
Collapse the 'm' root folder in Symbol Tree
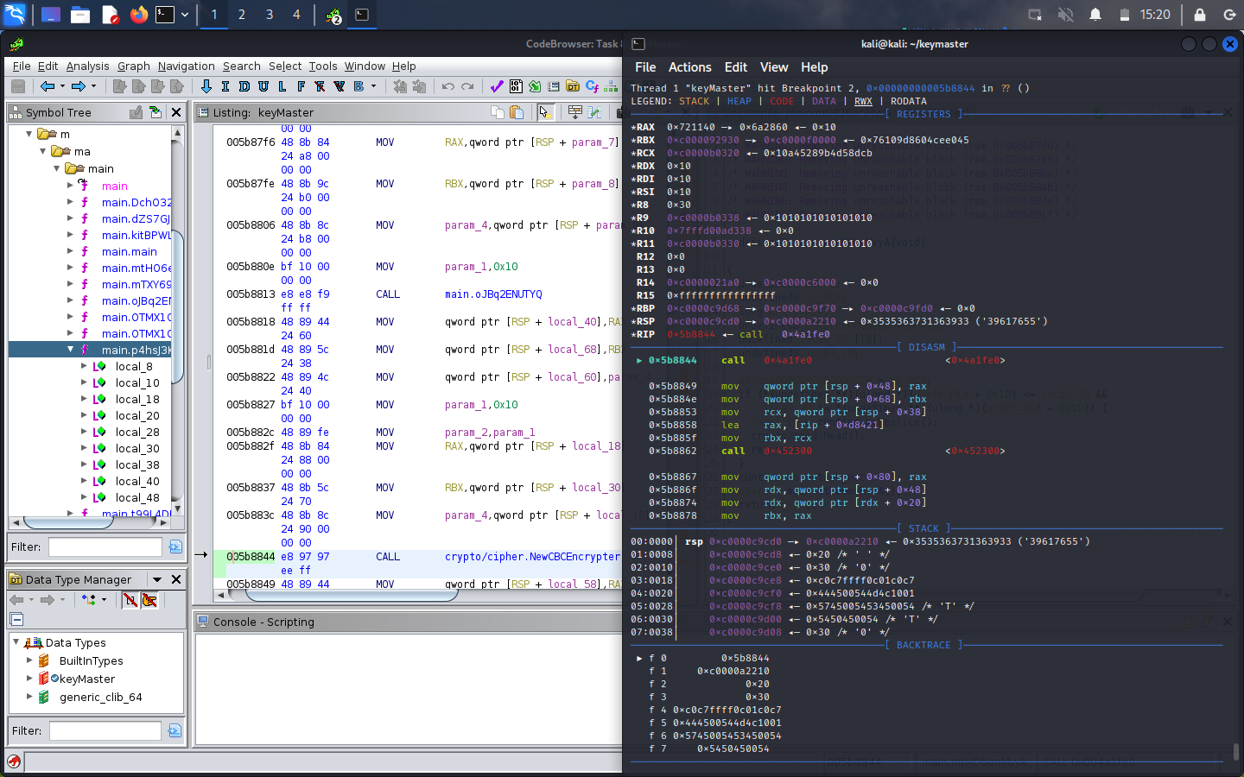click(29, 134)
